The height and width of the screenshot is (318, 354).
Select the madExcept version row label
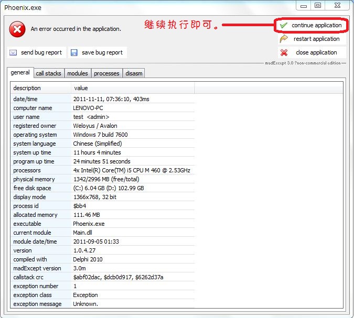37,268
